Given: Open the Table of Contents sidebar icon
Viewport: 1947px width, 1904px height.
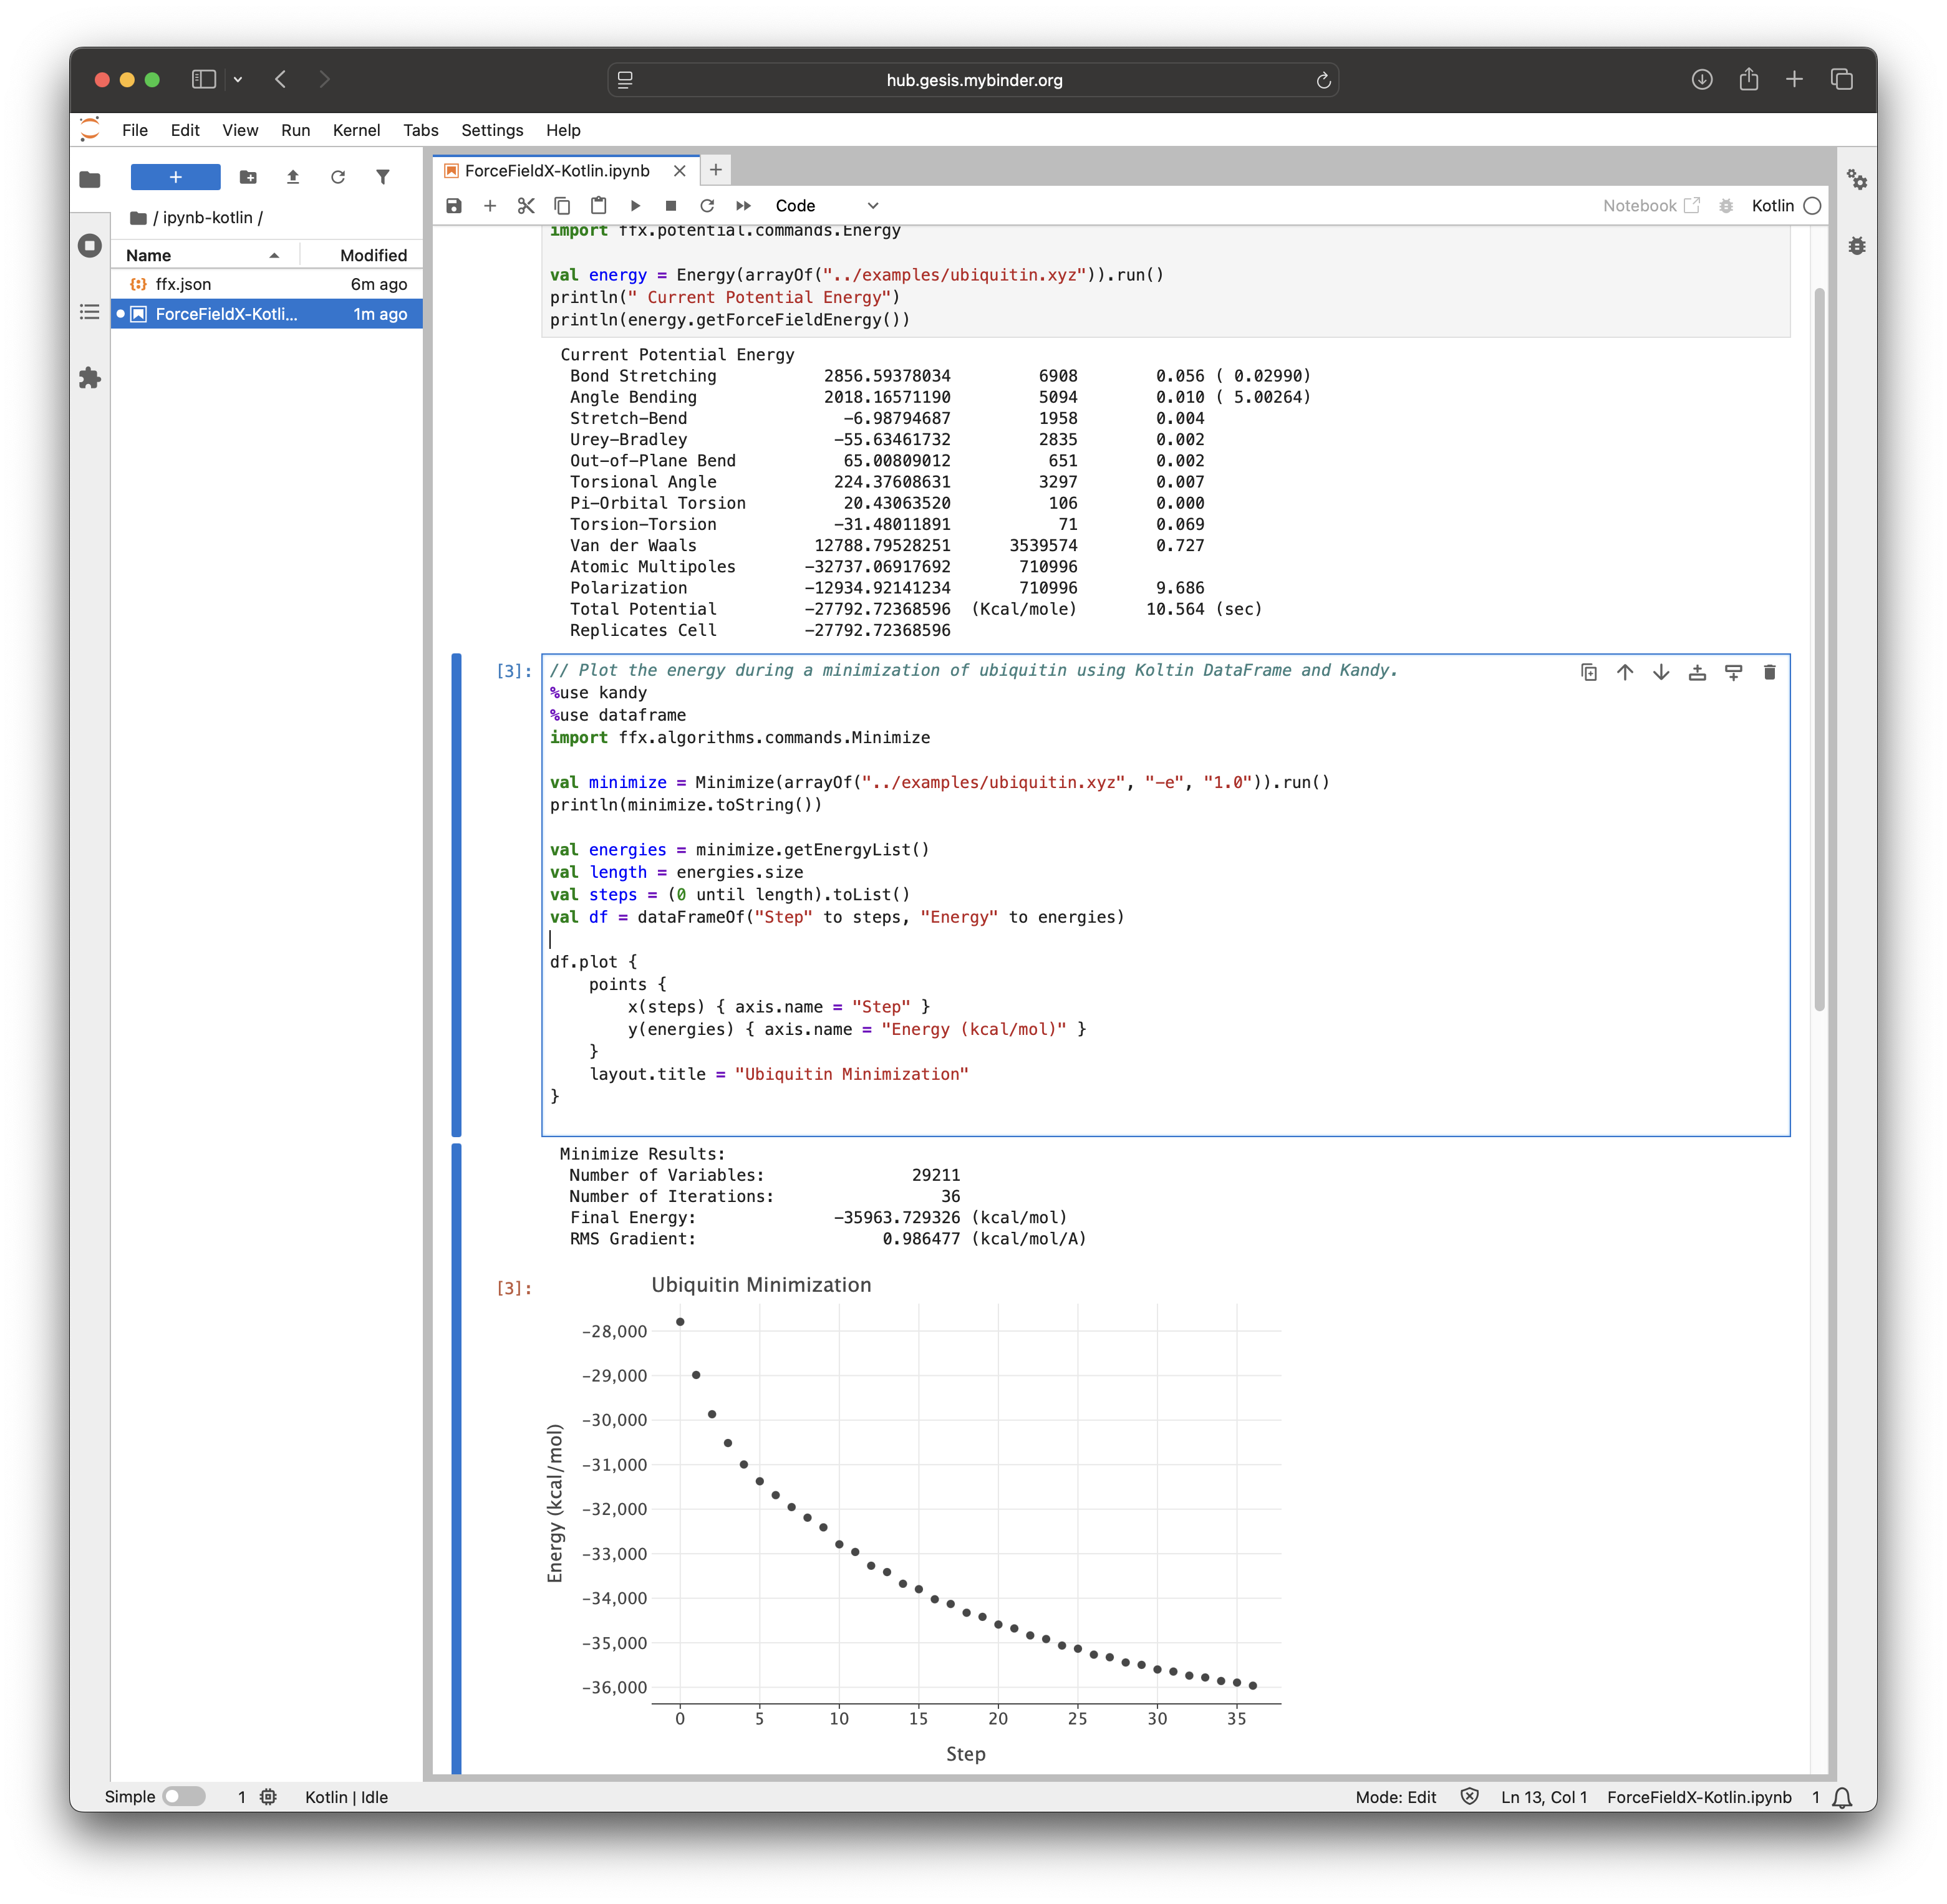Looking at the screenshot, I should point(90,312).
